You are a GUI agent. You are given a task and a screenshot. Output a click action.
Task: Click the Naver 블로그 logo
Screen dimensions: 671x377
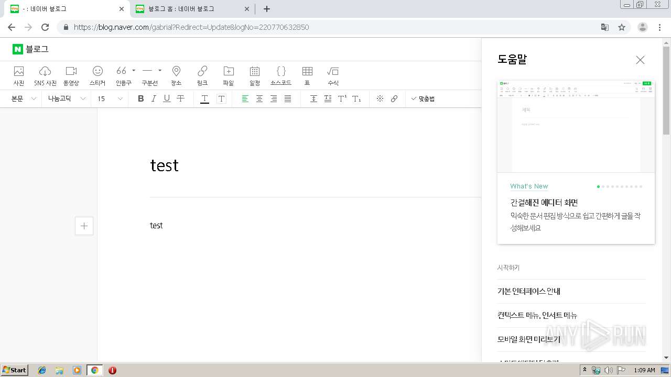tap(31, 49)
